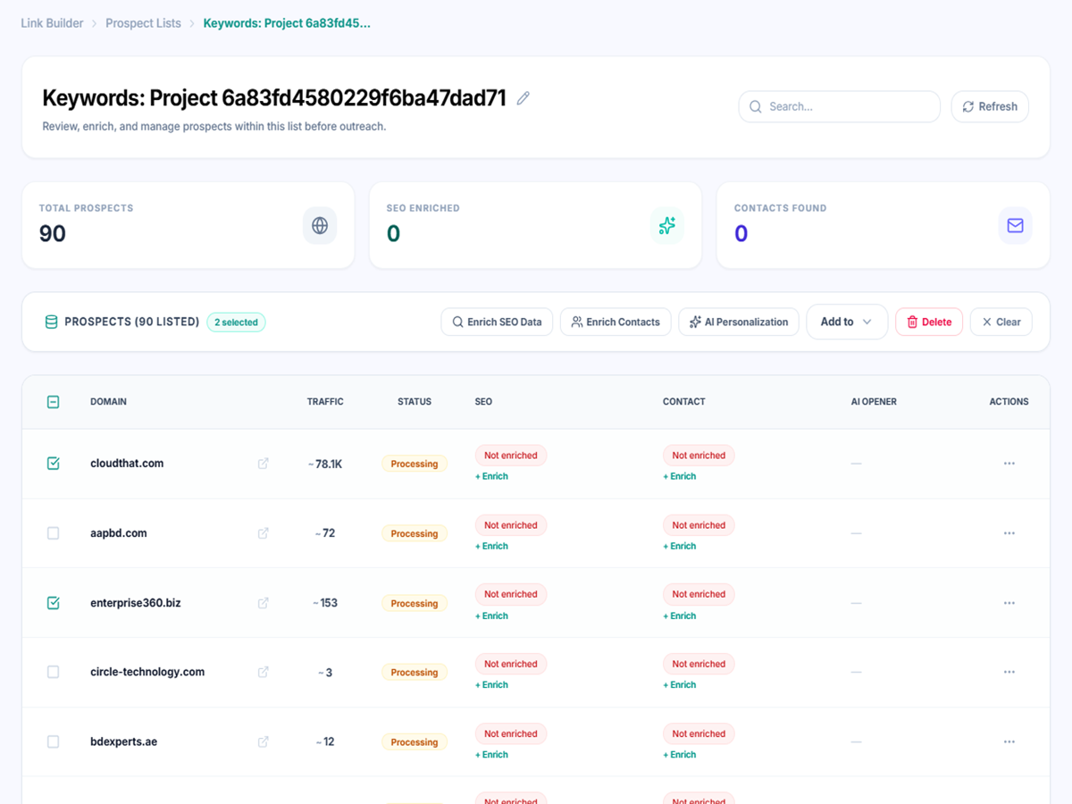This screenshot has width=1072, height=804.
Task: Select the aapbd.com domain text
Action: [119, 533]
